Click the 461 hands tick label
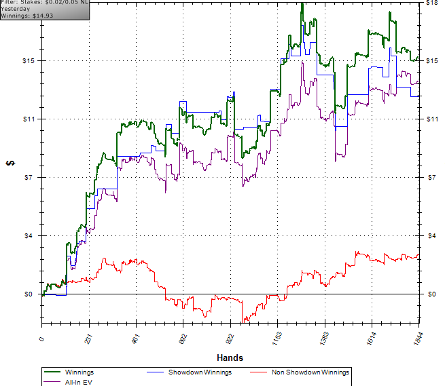The width and height of the screenshot is (445, 386). [x=136, y=339]
